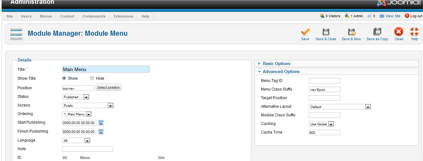The image size is (423, 161).
Task: Select the Hide radio for Show Title
Action: [x=92, y=78]
